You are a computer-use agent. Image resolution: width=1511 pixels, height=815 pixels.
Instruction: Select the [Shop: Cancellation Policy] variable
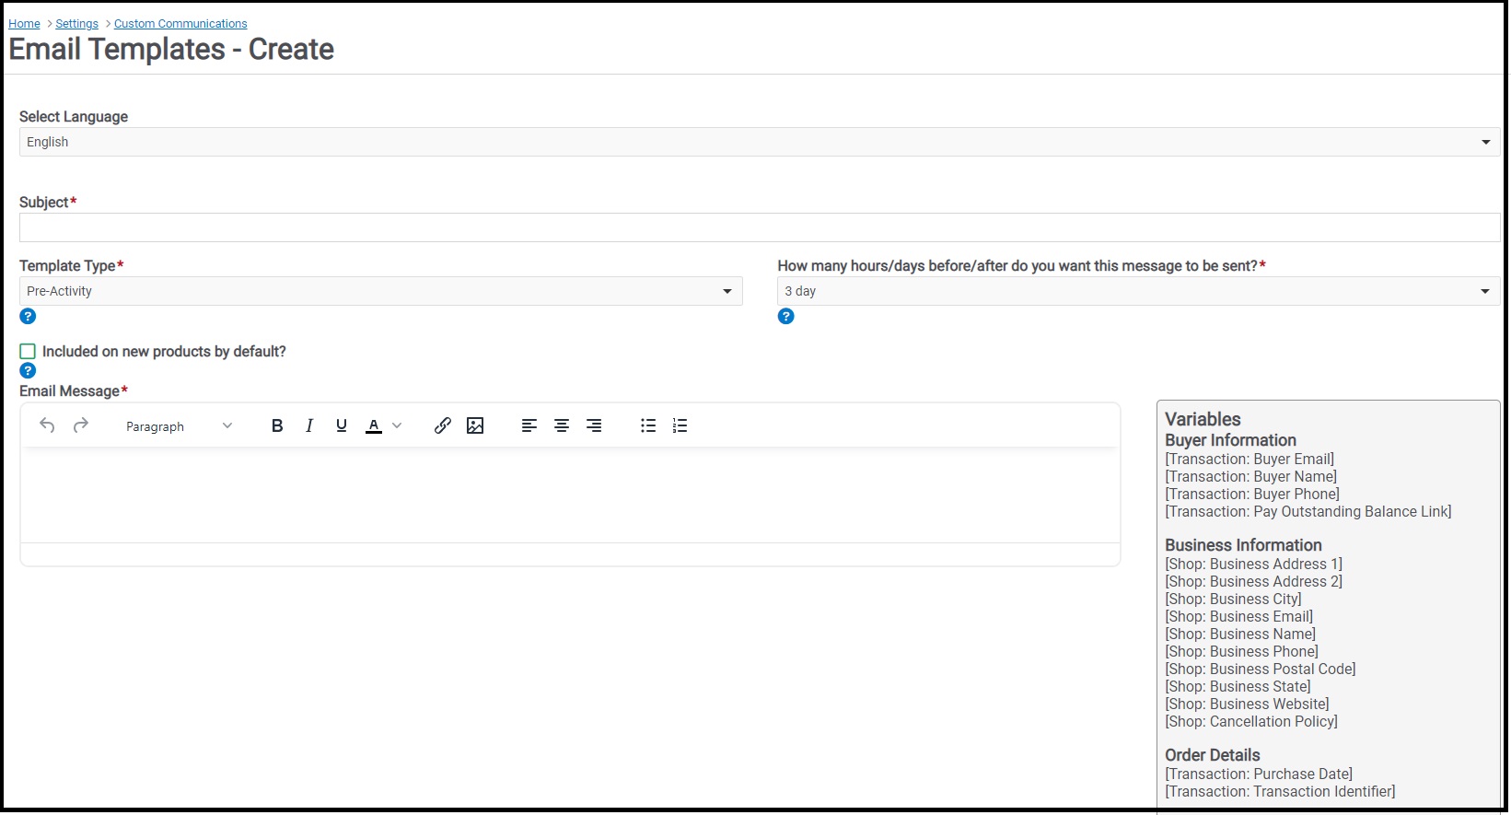click(x=1251, y=721)
